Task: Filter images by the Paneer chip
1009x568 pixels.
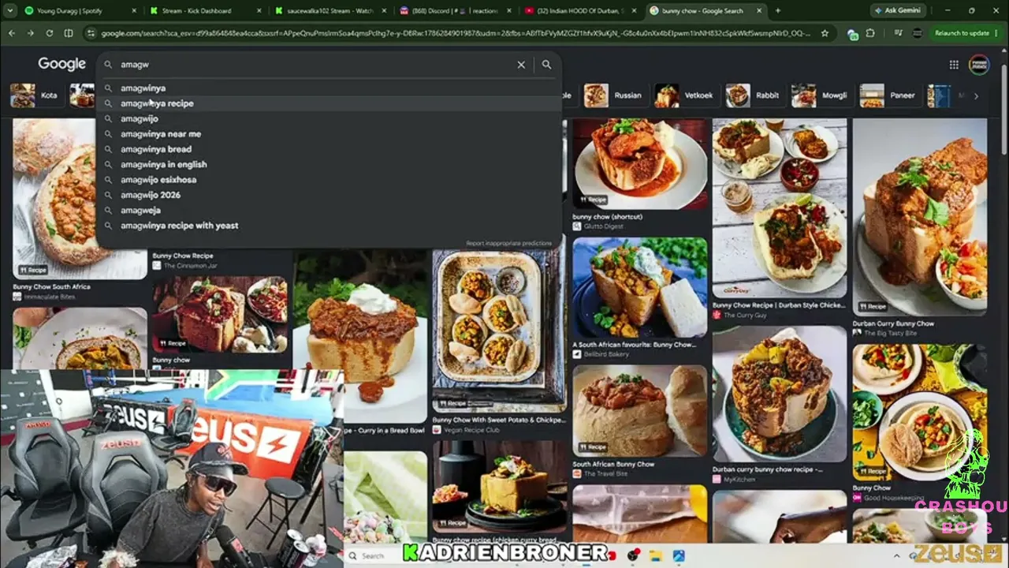Action: [x=889, y=95]
